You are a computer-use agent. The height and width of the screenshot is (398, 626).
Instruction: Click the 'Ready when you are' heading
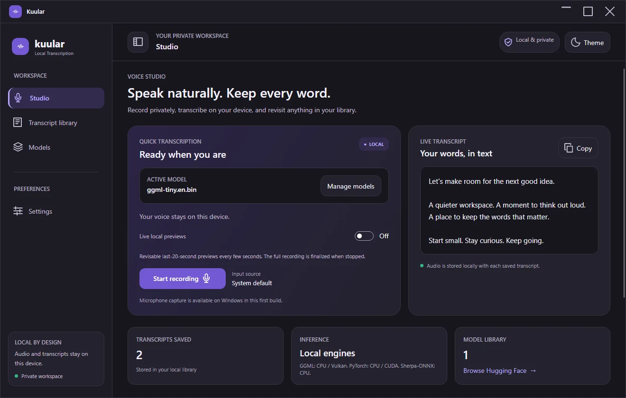[x=183, y=155]
